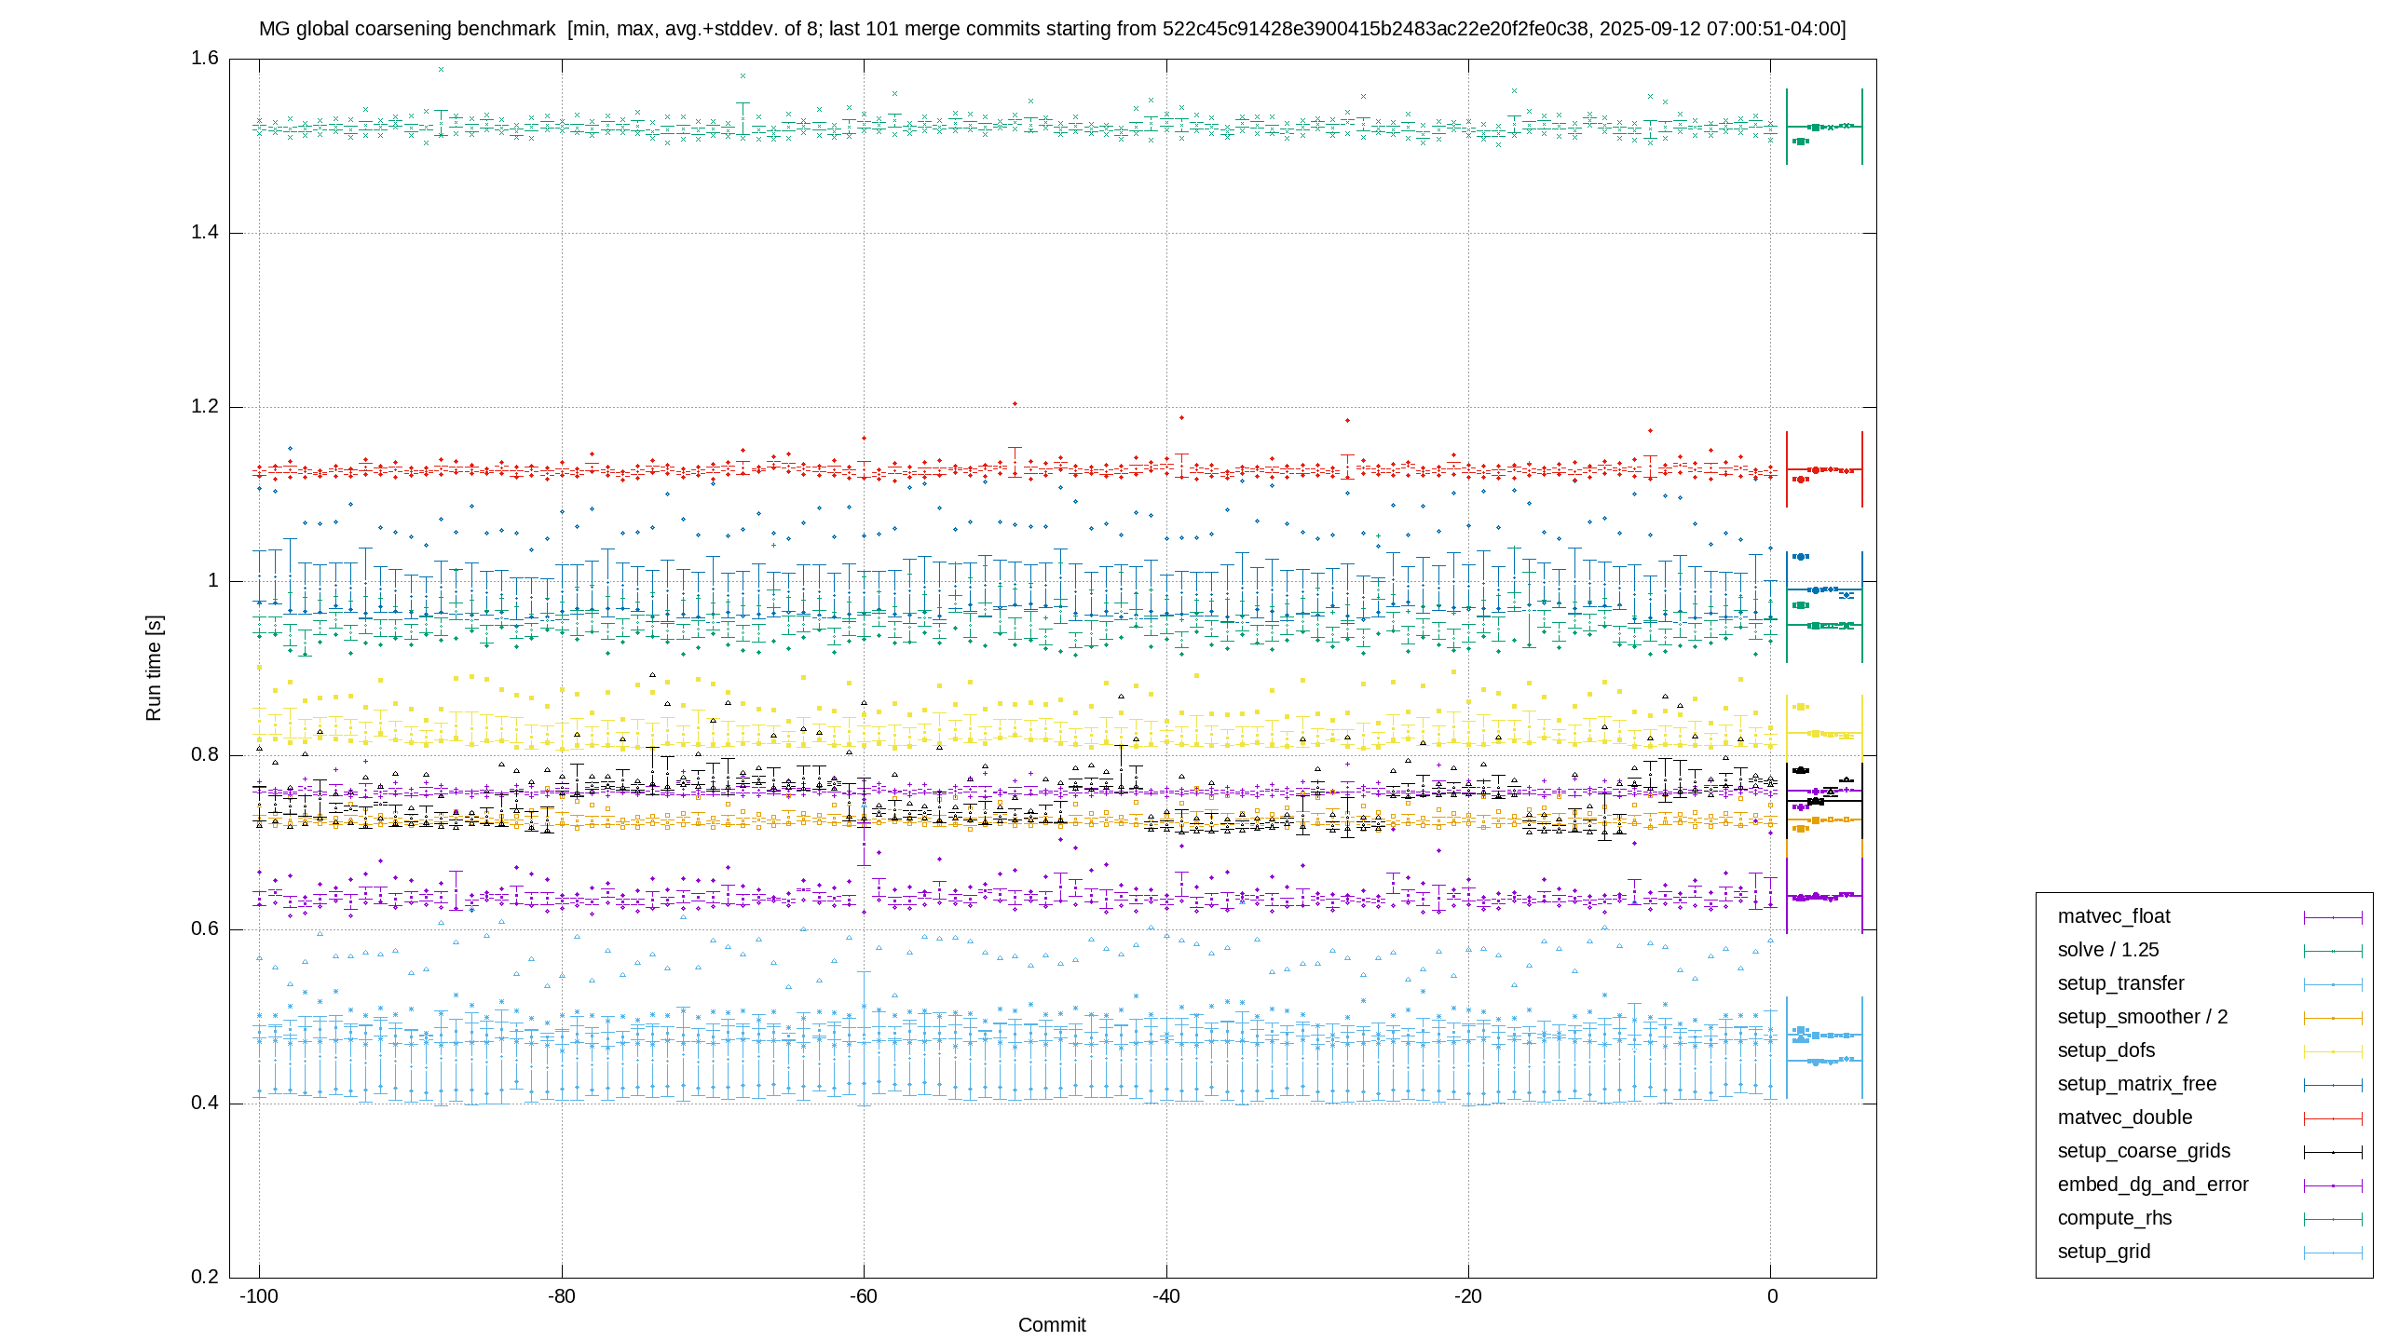This screenshot has height=1341, width=2385.
Task: Click matvec_double red legend marker
Action: (2333, 1118)
